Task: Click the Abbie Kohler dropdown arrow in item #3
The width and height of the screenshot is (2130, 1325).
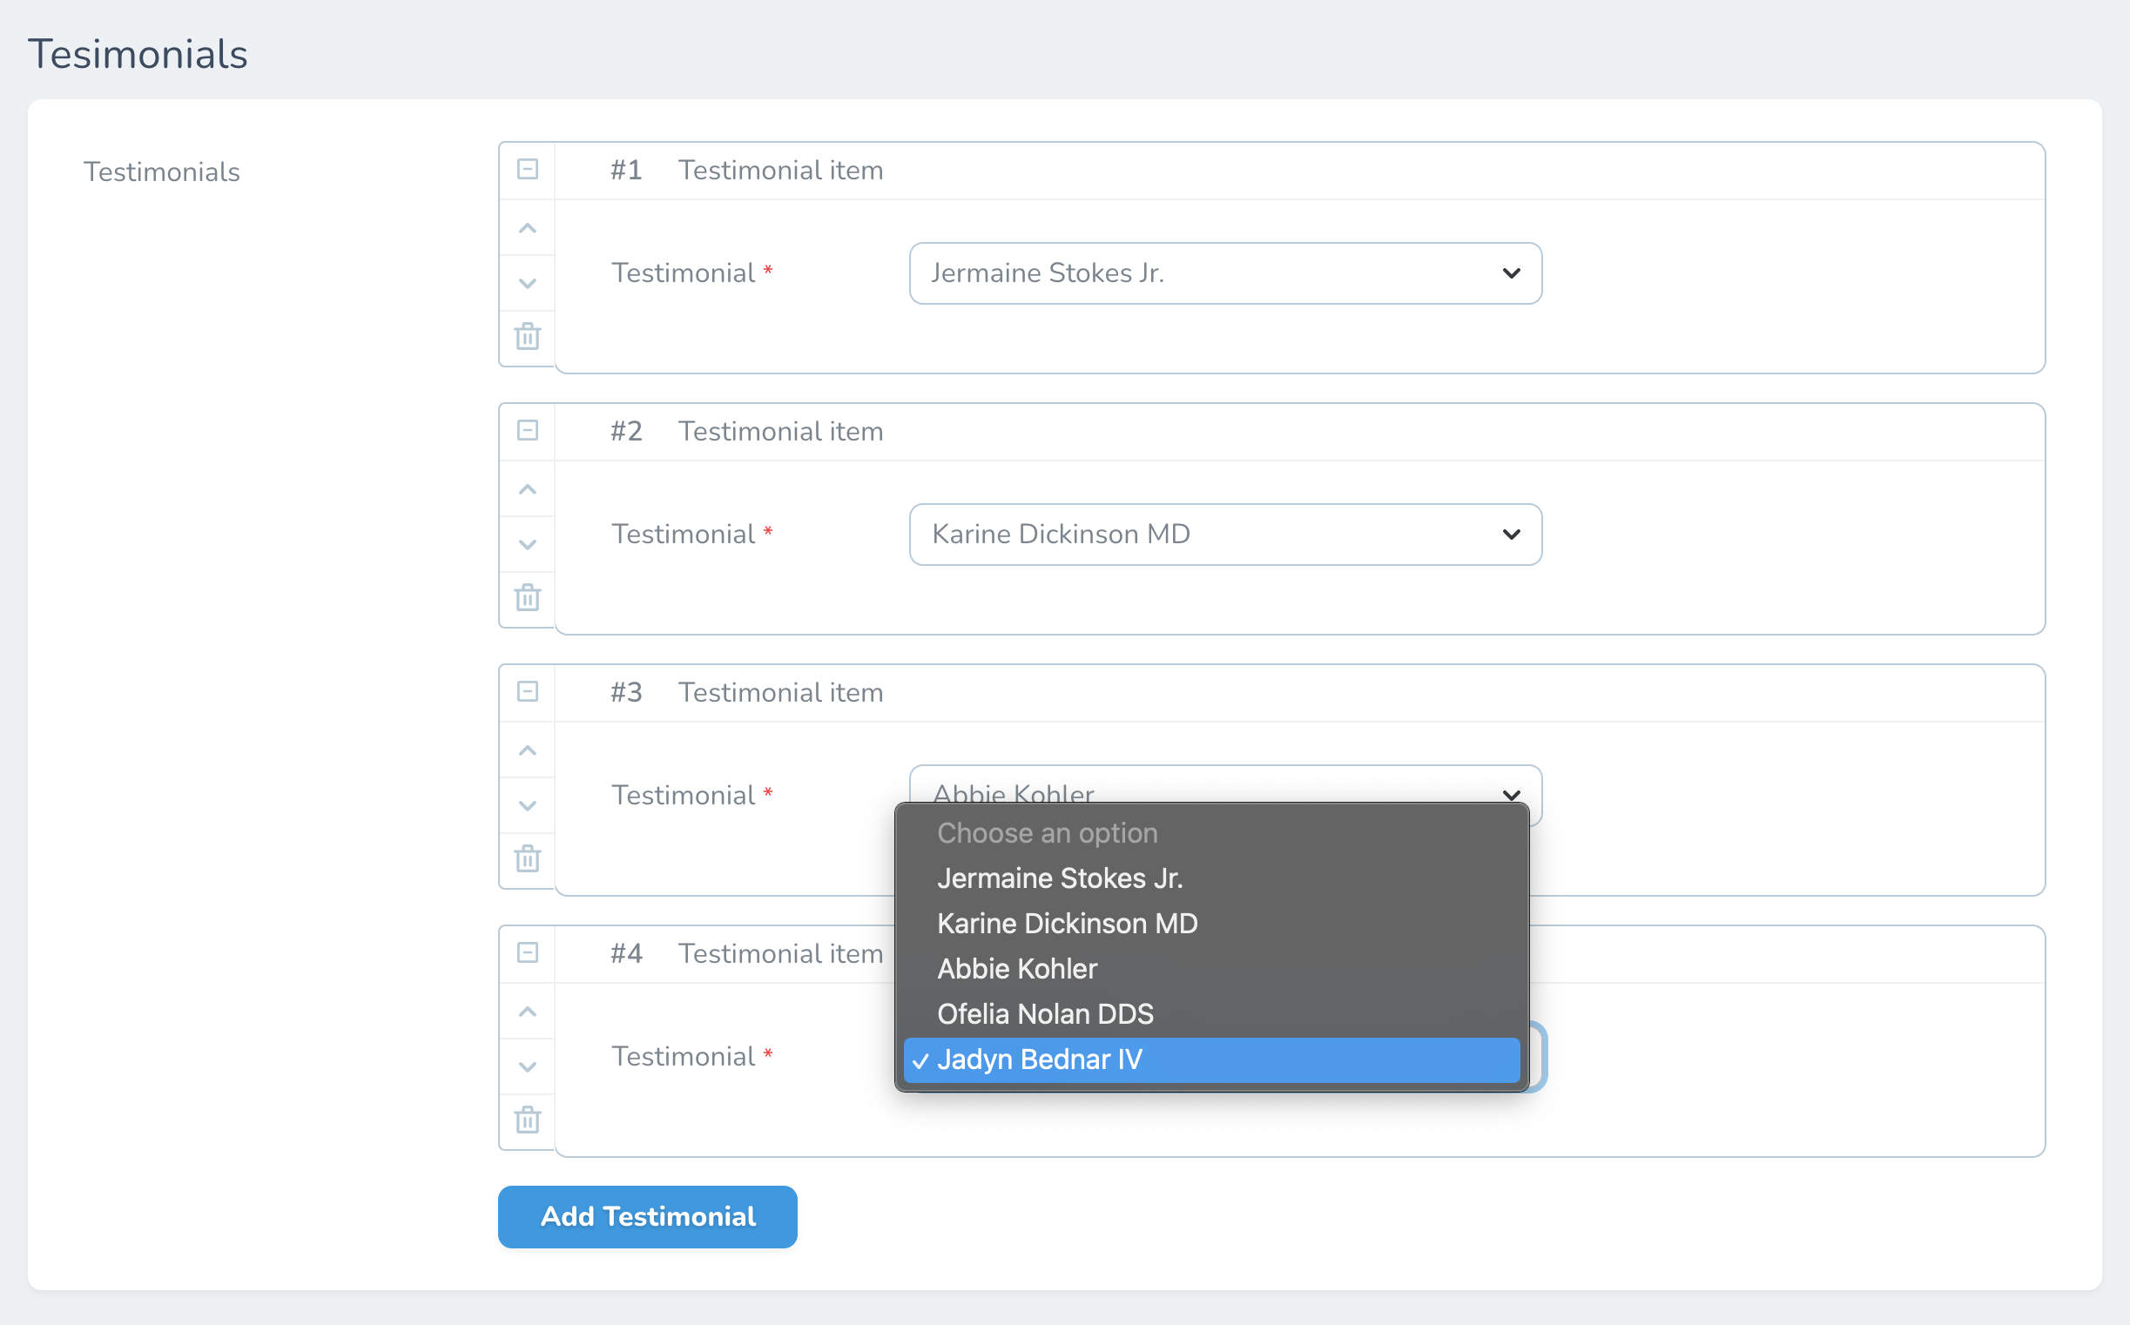Action: [1510, 794]
